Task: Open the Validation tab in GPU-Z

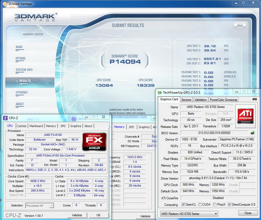Action: click(200, 100)
